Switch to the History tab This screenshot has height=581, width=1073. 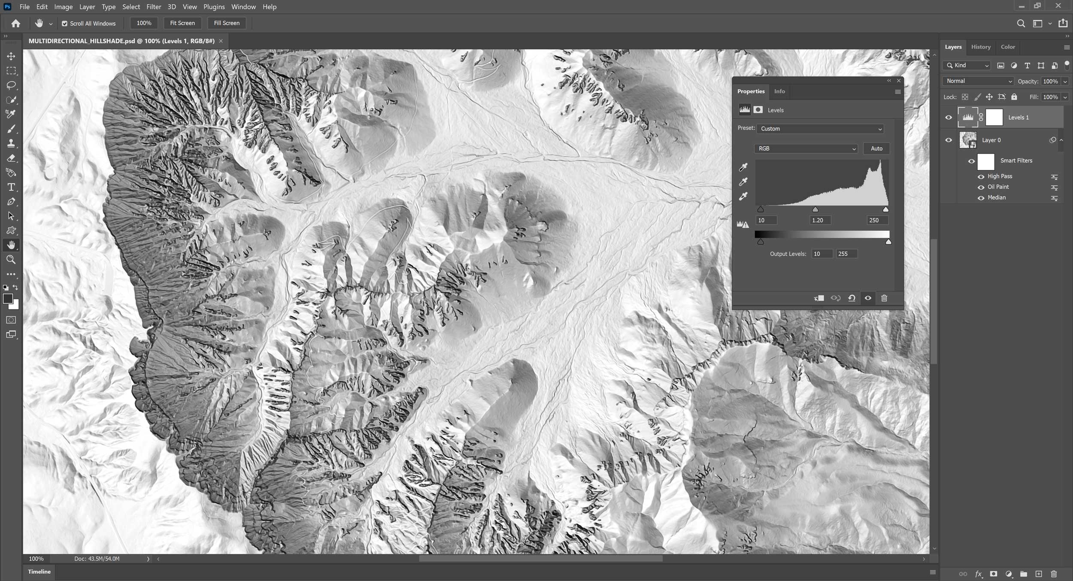981,47
